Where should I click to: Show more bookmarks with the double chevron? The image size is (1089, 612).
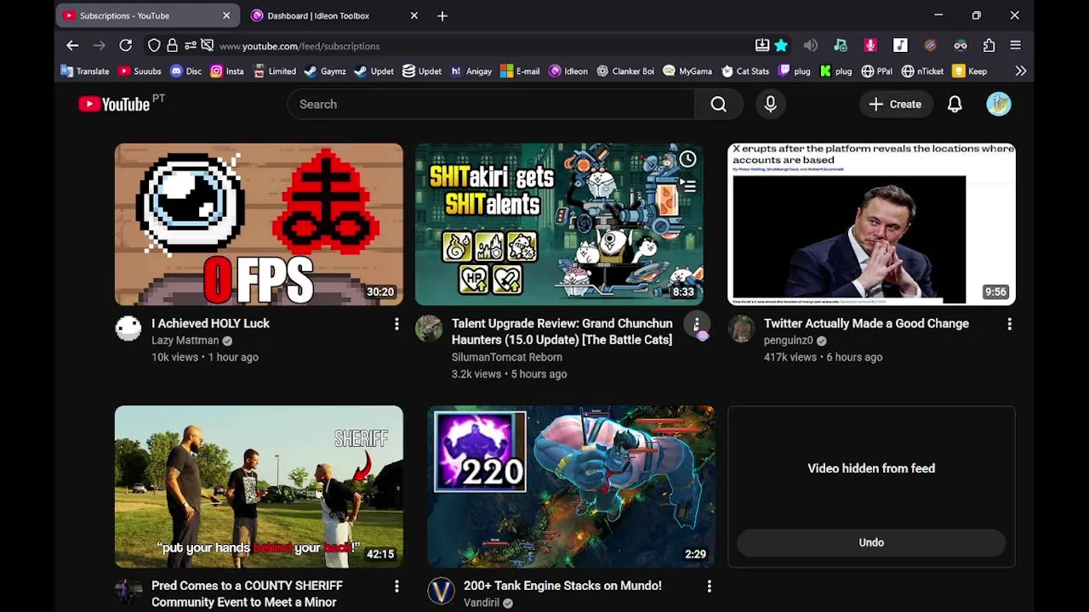pyautogui.click(x=1020, y=71)
